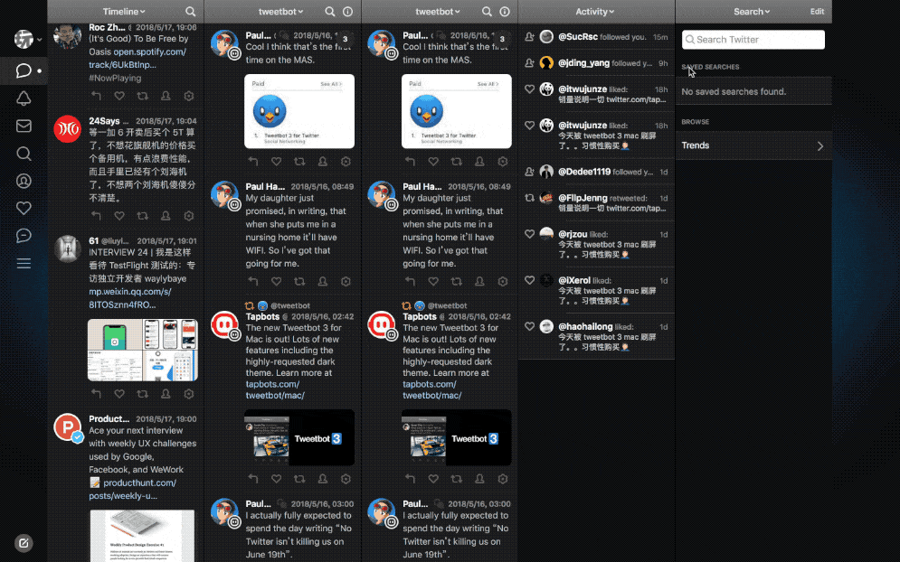This screenshot has height=562, width=900.
Task: Like the Roc Zh... NowPlaying tweet
Action: tap(118, 96)
